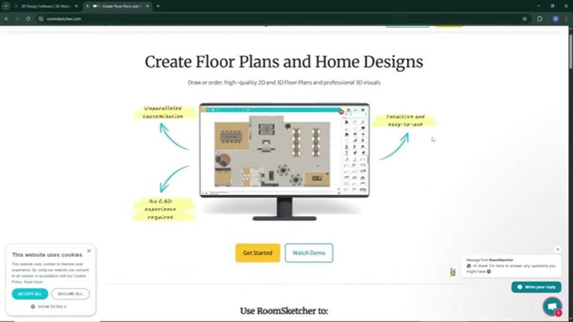Click the Get Started button
This screenshot has width=573, height=322.
click(x=257, y=253)
